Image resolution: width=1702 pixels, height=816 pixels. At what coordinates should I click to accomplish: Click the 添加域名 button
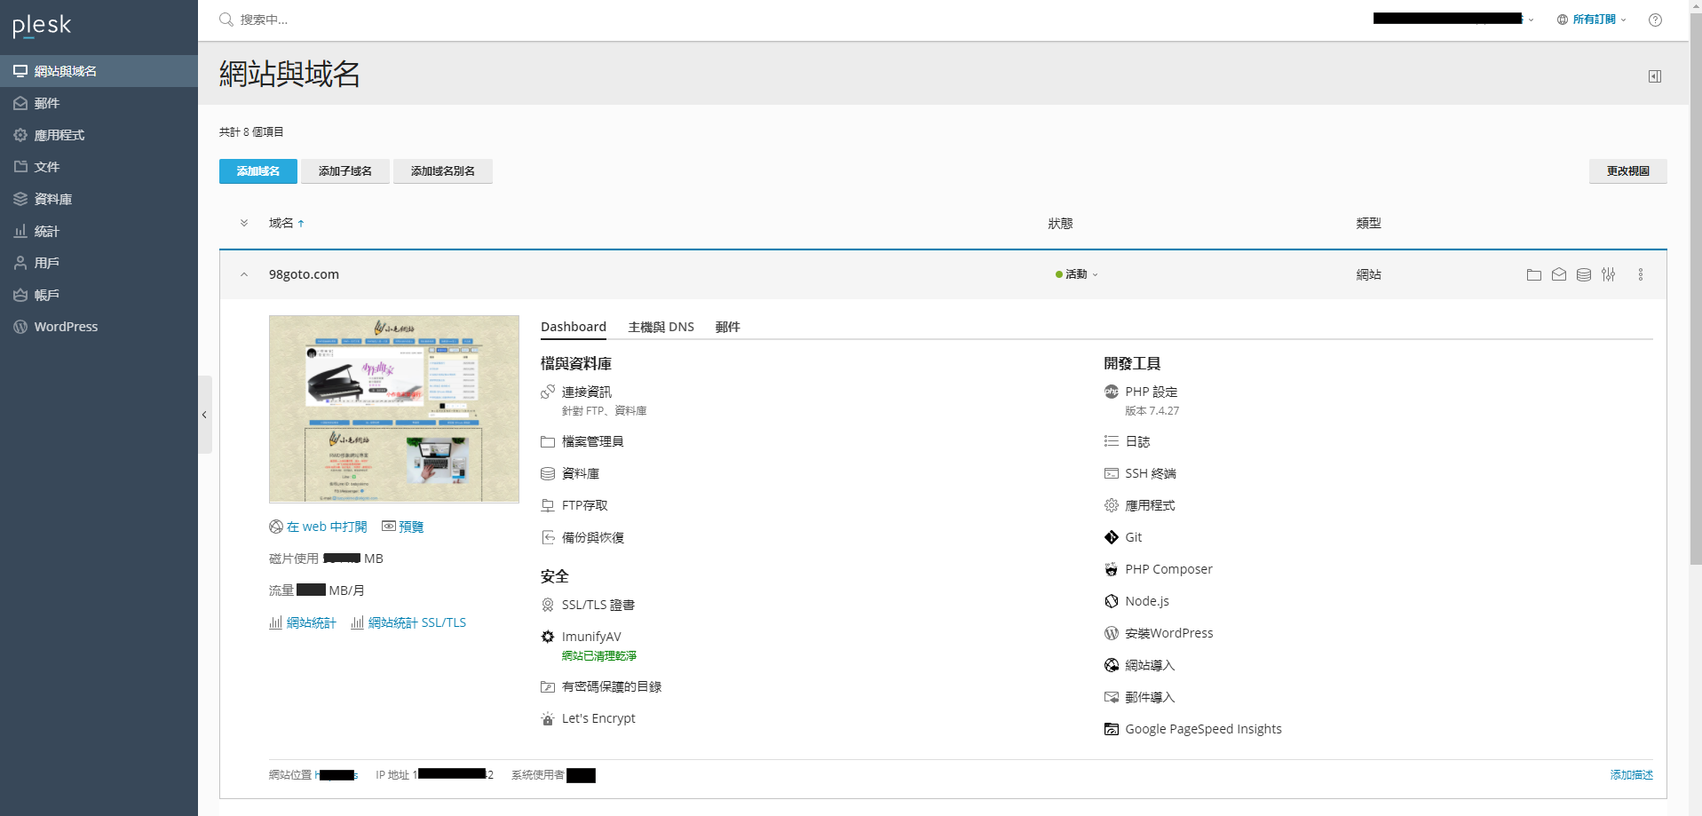(257, 171)
